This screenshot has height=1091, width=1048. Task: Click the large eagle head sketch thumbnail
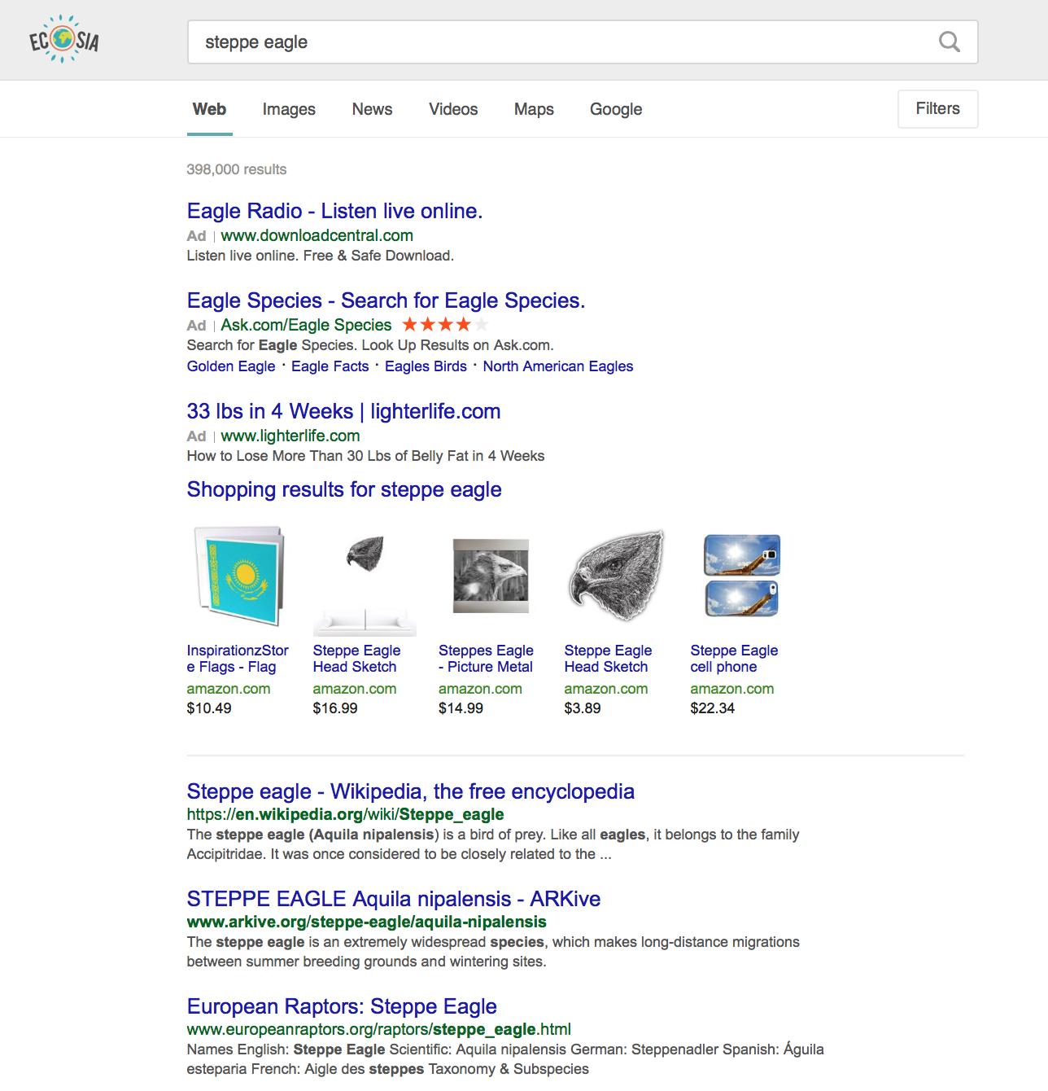tap(616, 576)
